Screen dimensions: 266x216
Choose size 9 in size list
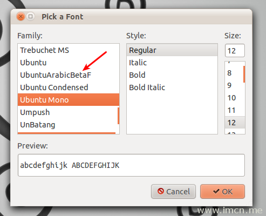pyautogui.click(x=234, y=85)
